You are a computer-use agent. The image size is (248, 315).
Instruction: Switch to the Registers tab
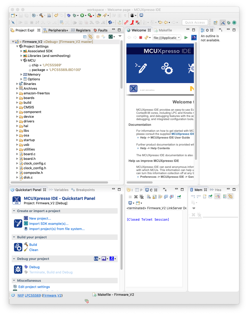[x=81, y=30]
